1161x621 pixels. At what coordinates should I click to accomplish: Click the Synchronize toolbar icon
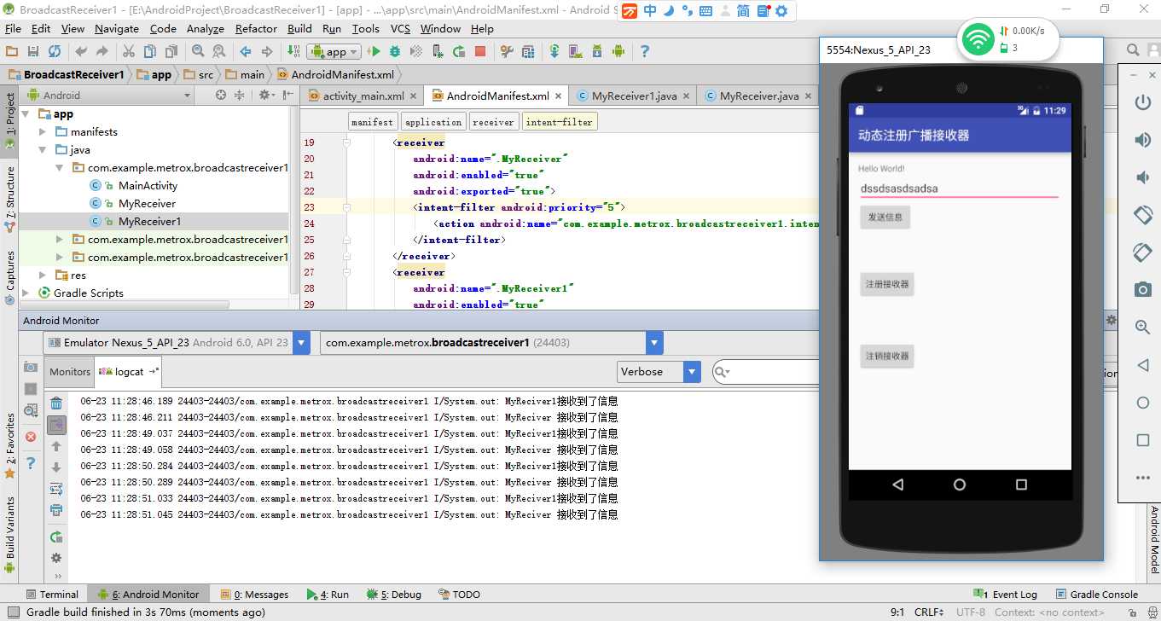pyautogui.click(x=55, y=51)
